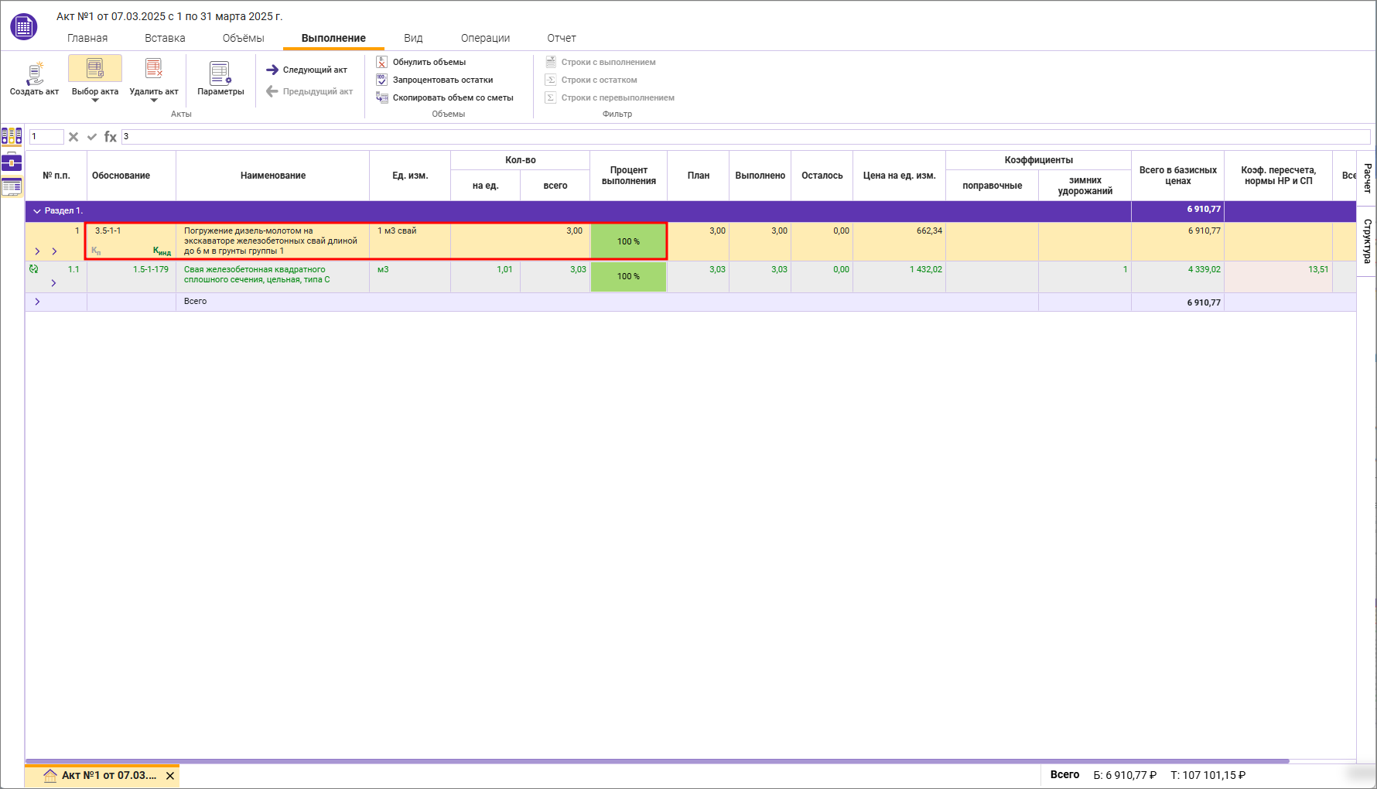The image size is (1377, 789).
Task: Click the formula bar input field
Action: (x=743, y=137)
